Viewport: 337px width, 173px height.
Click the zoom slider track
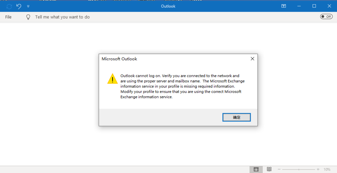[x=299, y=169]
